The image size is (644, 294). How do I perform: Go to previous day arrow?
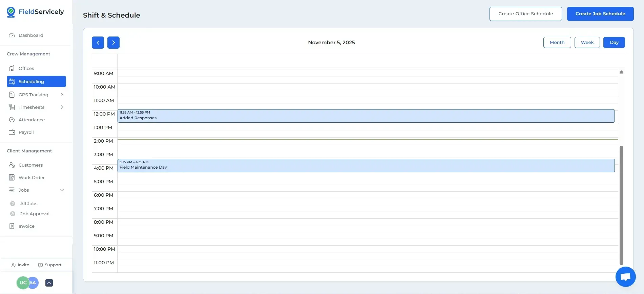click(x=98, y=43)
